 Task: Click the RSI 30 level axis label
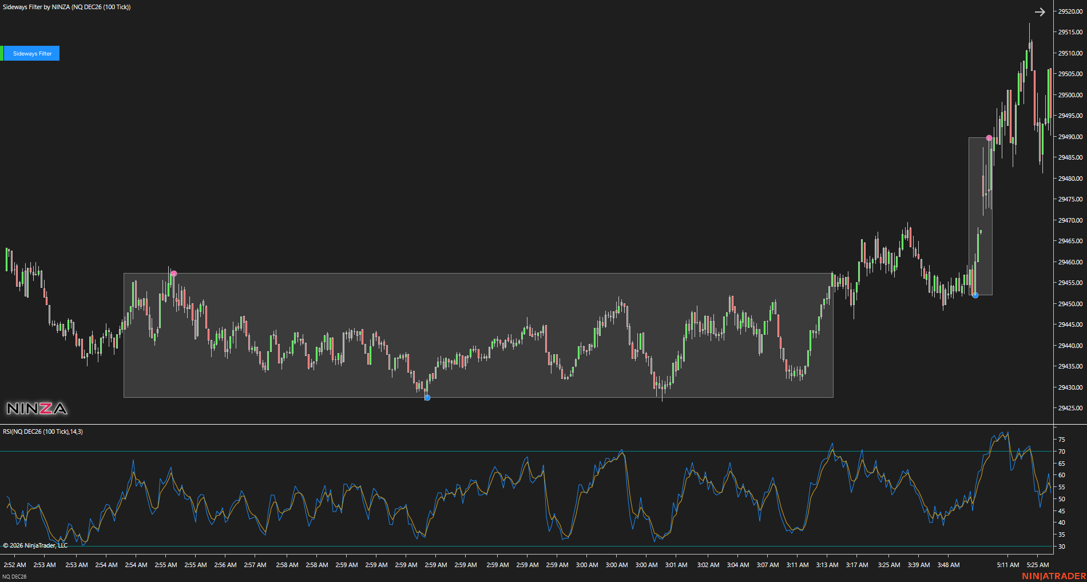pyautogui.click(x=1062, y=547)
